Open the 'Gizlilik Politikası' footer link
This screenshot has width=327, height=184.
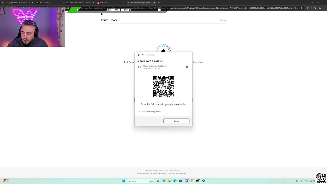[x=143, y=174]
